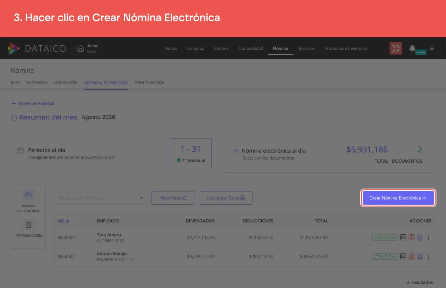
Task: Open Periodicidades in side panel
Action: tap(28, 228)
